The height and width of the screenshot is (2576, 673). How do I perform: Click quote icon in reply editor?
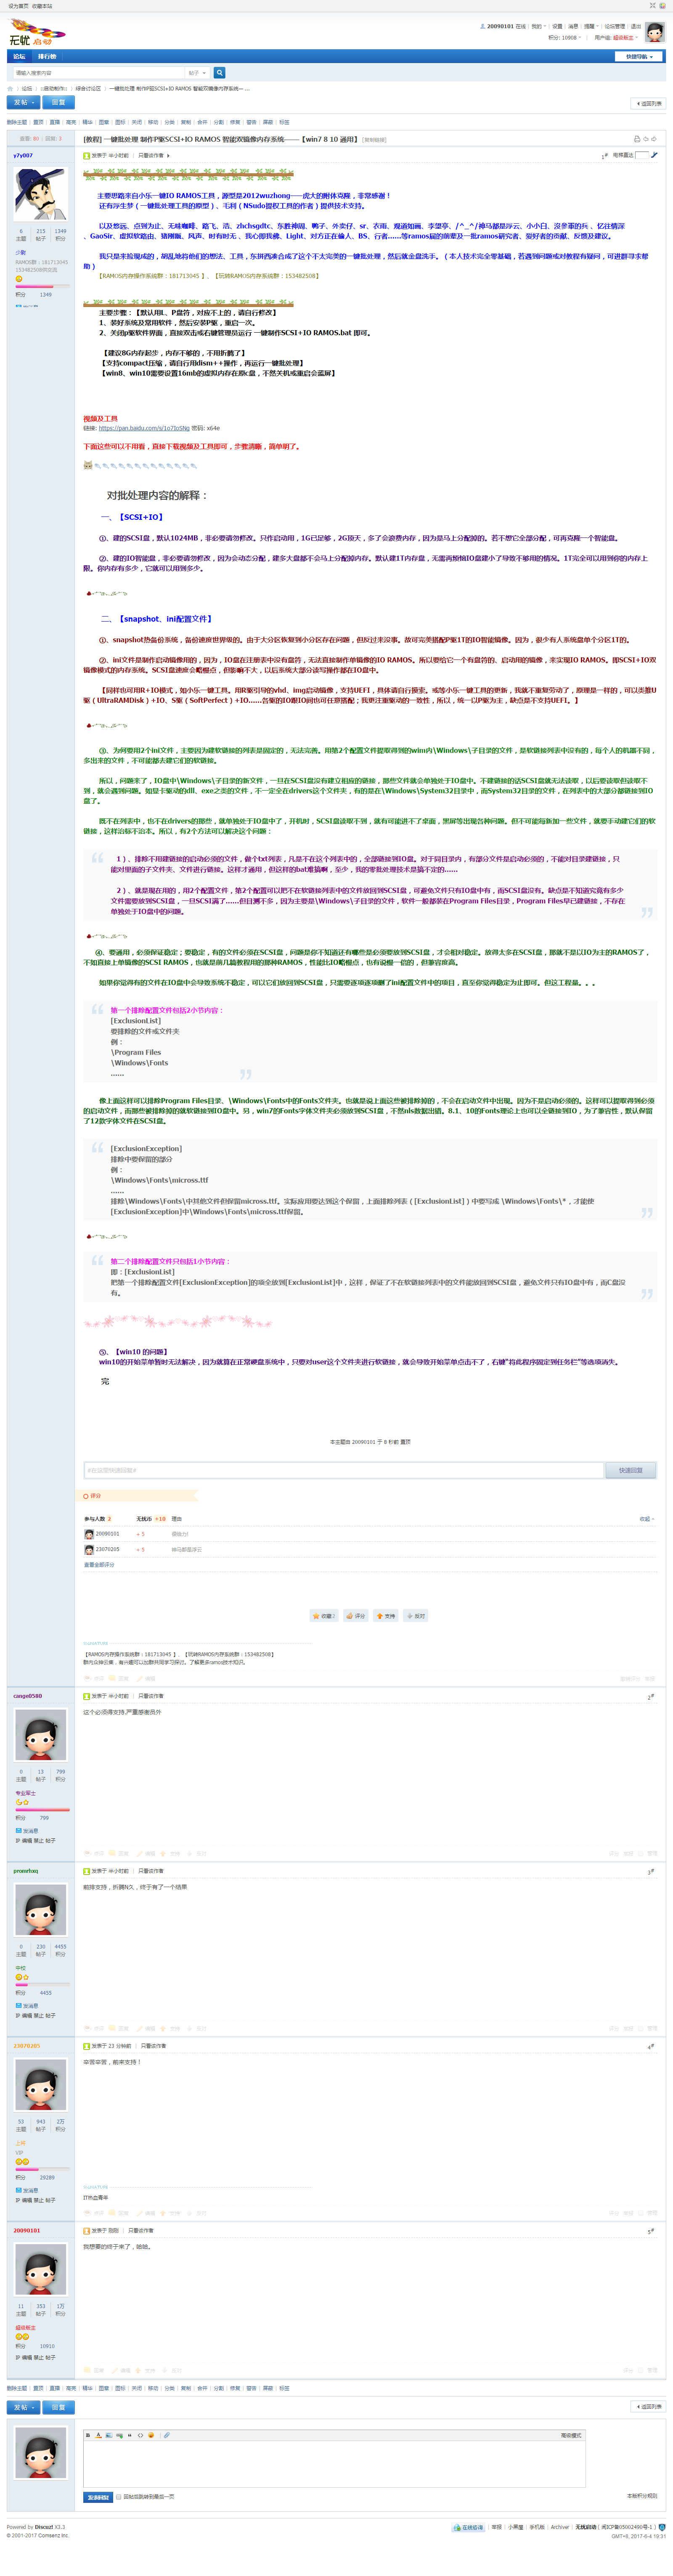[129, 2435]
